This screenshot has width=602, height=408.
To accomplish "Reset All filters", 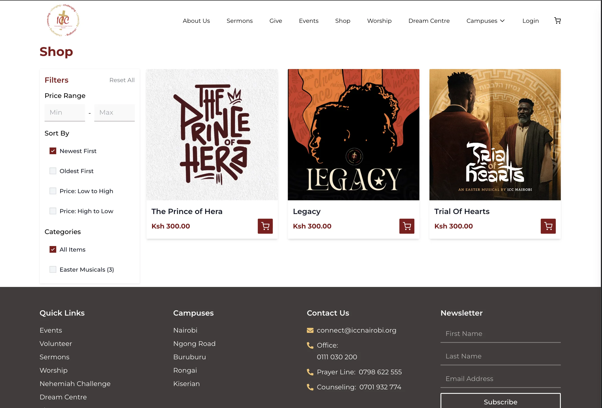I will (x=122, y=80).
